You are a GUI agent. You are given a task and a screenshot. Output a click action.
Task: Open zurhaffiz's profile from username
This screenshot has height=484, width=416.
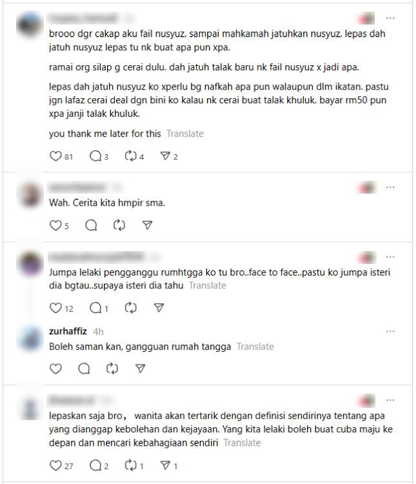[x=68, y=331]
